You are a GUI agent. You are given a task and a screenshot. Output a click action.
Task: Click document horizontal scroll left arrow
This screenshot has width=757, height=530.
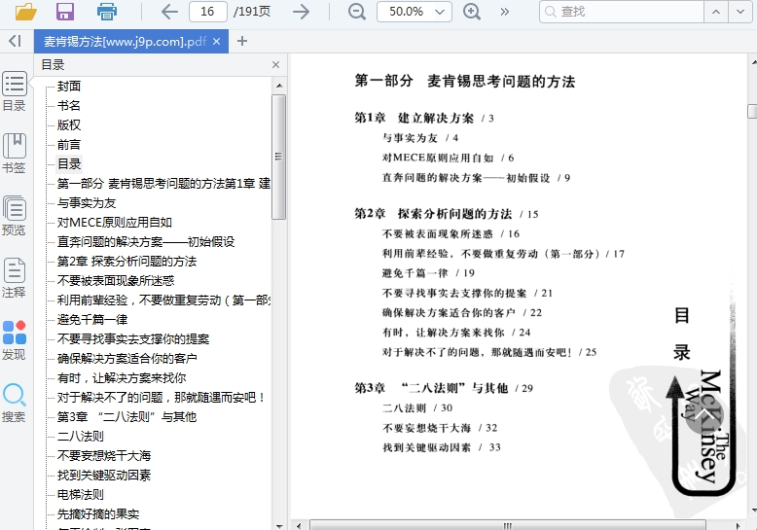(x=299, y=526)
